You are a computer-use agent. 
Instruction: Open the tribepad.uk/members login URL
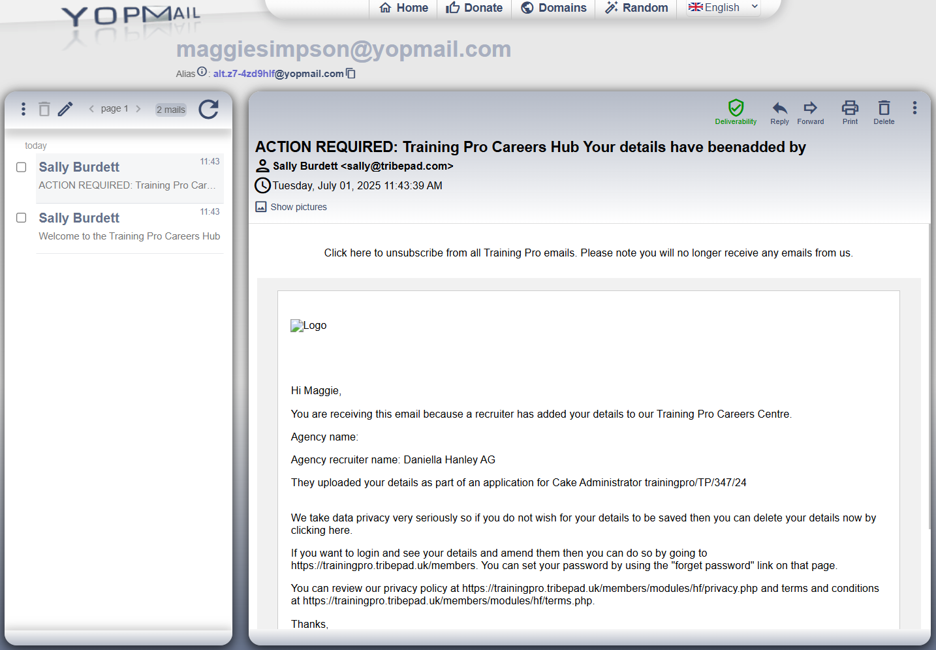point(384,566)
